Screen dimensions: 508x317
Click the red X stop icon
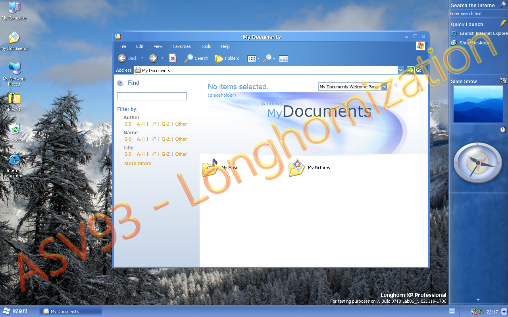click(173, 58)
